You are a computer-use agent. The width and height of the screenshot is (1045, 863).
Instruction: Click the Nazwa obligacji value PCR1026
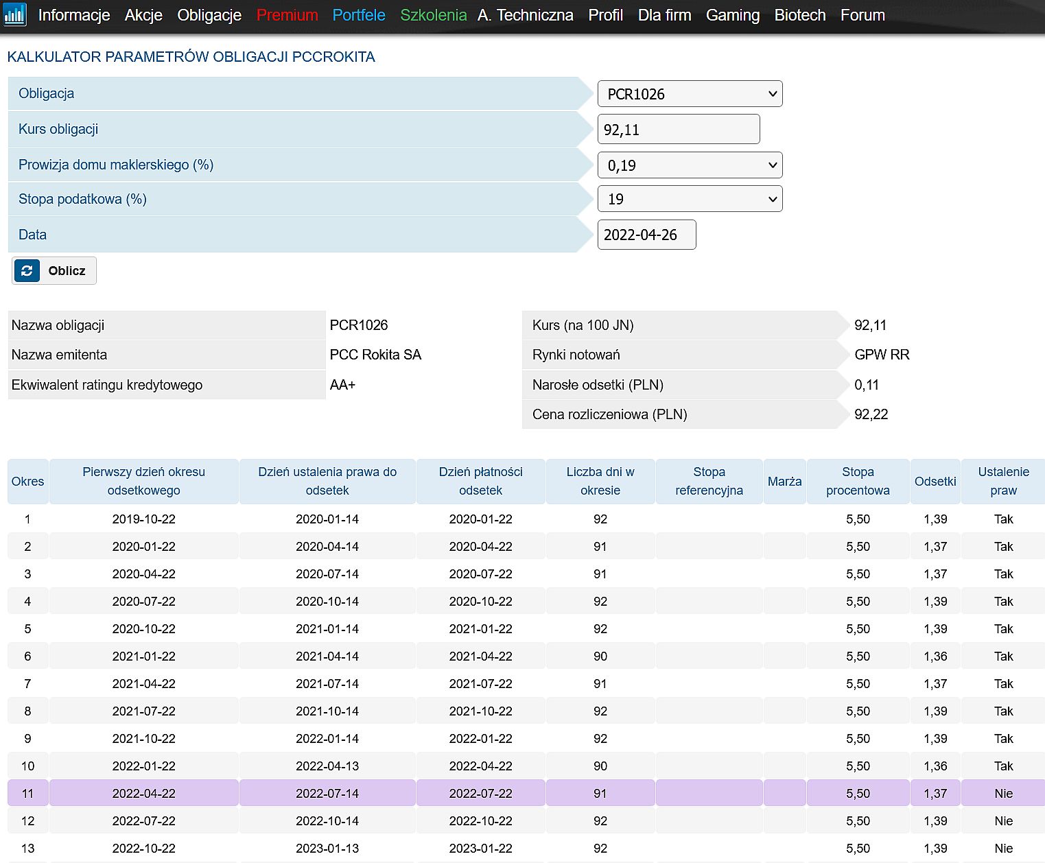point(359,325)
